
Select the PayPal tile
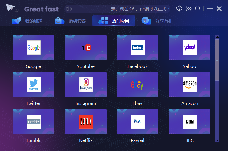[x=137, y=122]
